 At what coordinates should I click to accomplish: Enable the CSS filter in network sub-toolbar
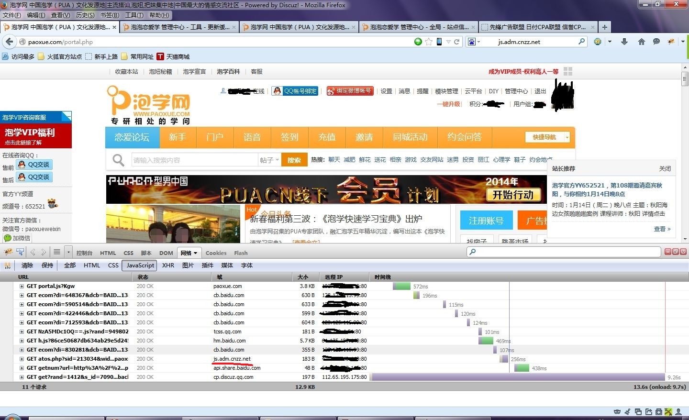[x=113, y=265]
